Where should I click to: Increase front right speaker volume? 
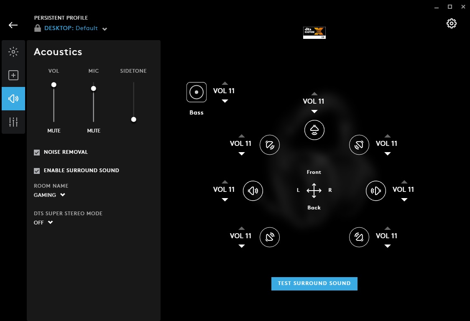[388, 136]
